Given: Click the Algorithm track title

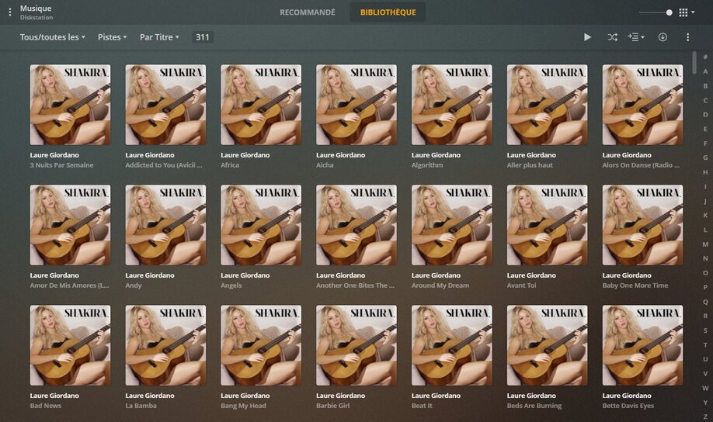Looking at the screenshot, I should coord(427,165).
